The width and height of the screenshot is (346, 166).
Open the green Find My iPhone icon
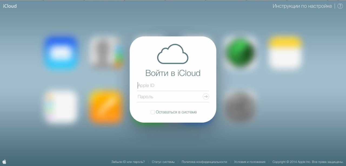[240, 53]
